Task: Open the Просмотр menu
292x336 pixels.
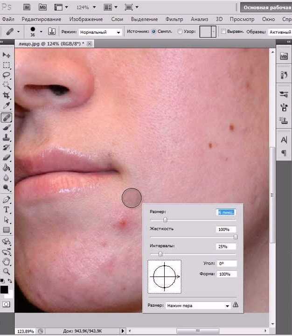Action: coord(242,19)
